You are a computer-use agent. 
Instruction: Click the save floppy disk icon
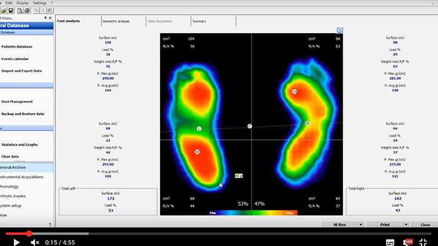click(11, 11)
